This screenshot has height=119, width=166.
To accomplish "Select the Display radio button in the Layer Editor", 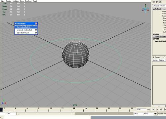I will (x=154, y=57).
